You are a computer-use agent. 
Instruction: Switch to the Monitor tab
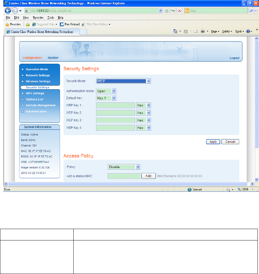pos(53,58)
